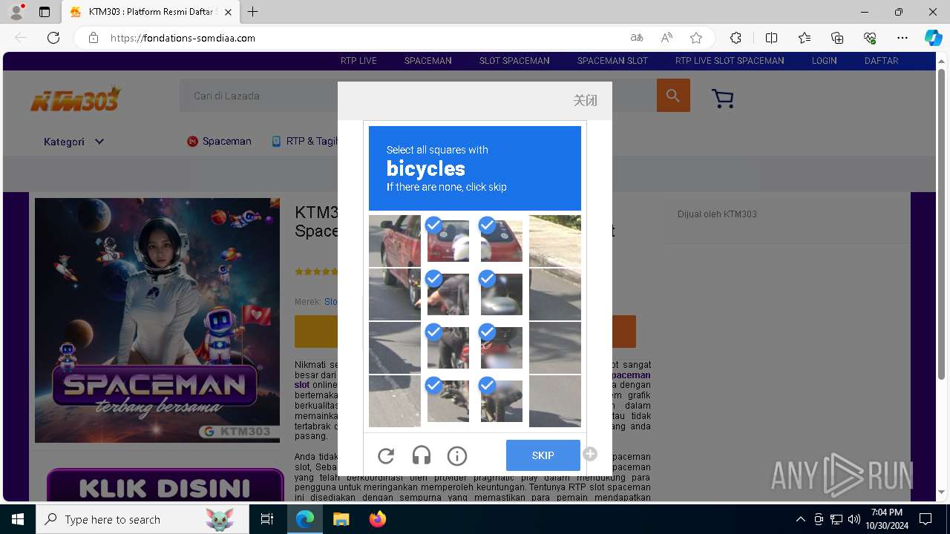Open Copilot sidebar
The image size is (950, 534).
[933, 38]
